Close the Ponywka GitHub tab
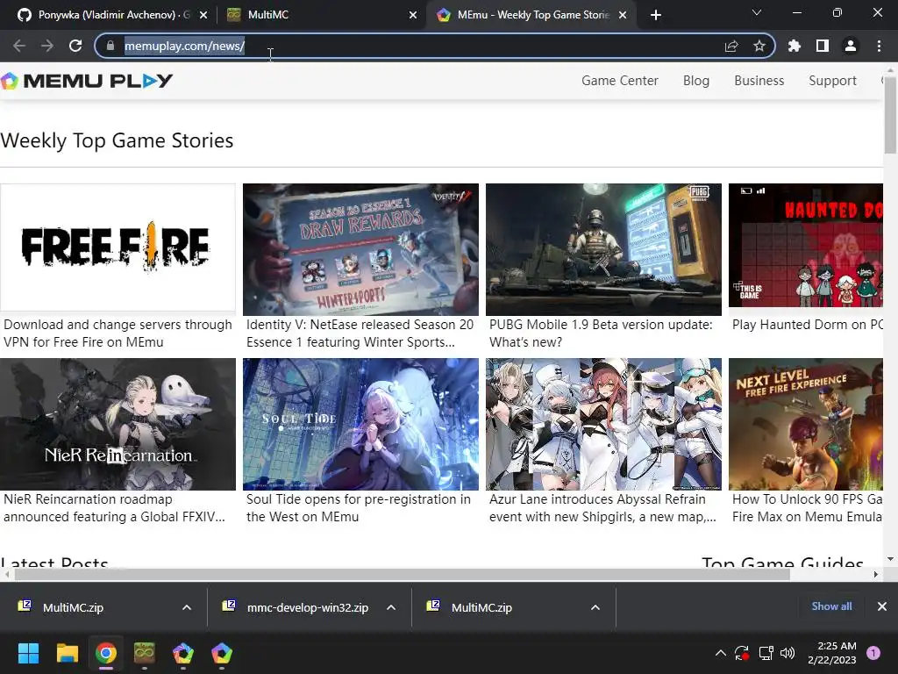 pos(203,15)
